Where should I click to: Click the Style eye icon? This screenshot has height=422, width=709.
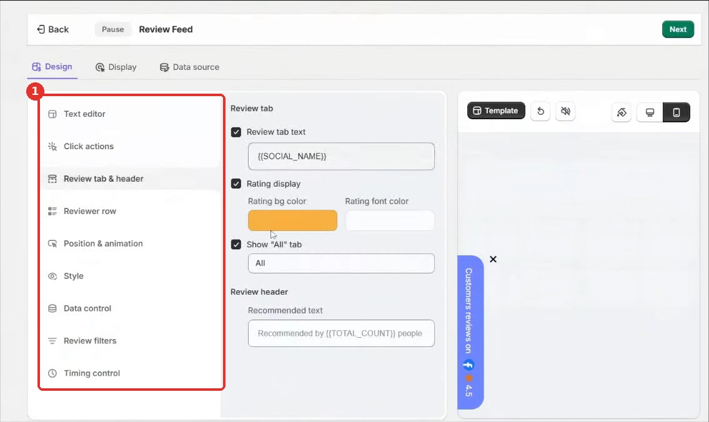52,276
